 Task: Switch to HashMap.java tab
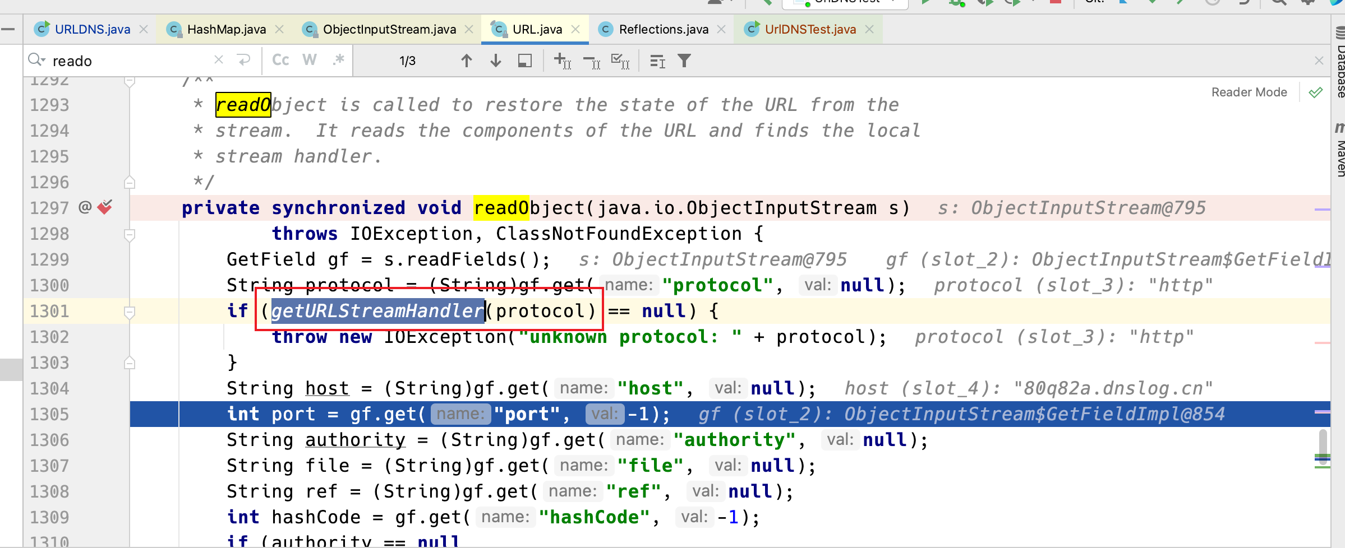tap(227, 29)
